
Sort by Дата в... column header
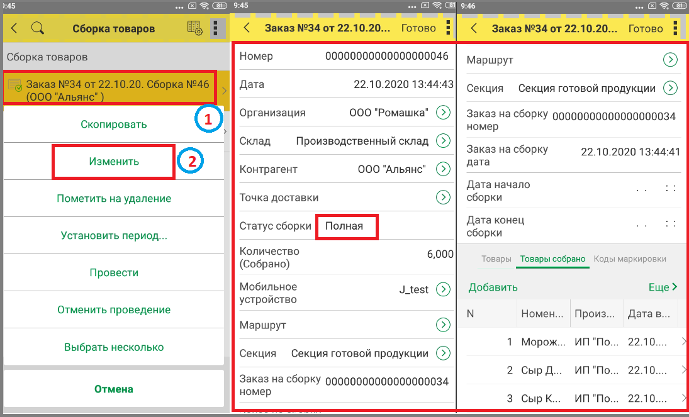pos(650,314)
